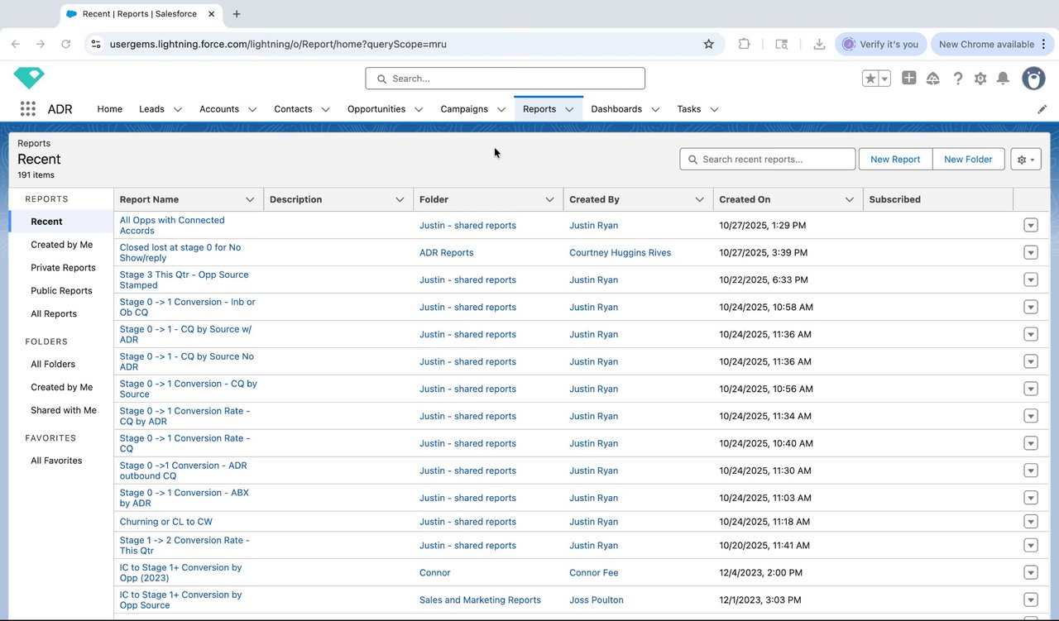Select Recent in the Reports sidebar
The width and height of the screenshot is (1059, 621).
(x=46, y=222)
